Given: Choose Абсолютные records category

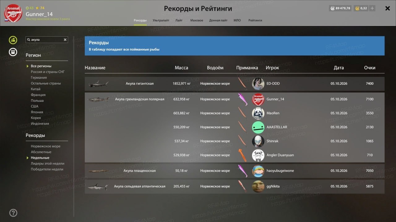Looking at the screenshot, I should (41, 152).
